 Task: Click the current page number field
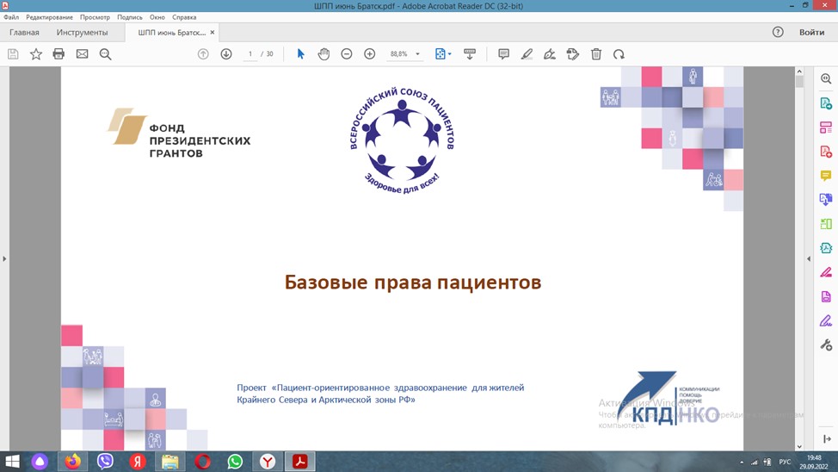[250, 54]
